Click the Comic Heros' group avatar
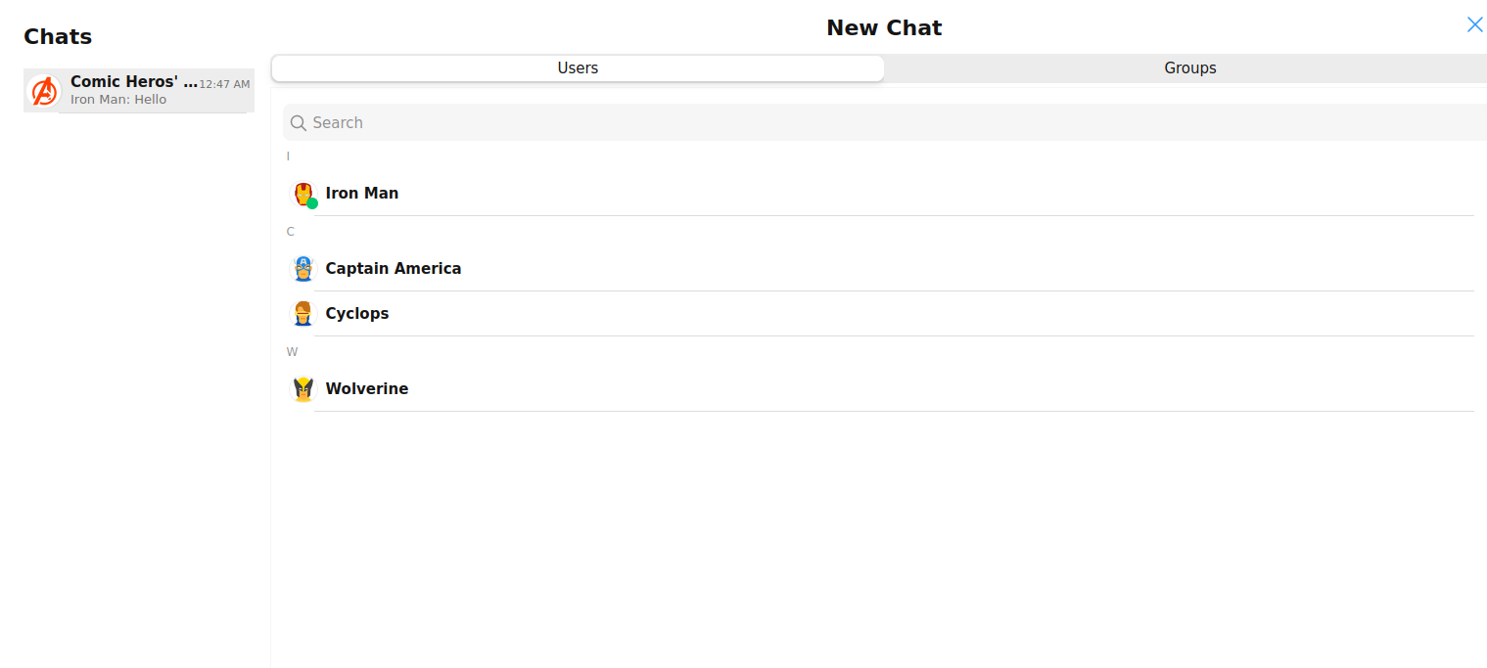 pos(44,90)
